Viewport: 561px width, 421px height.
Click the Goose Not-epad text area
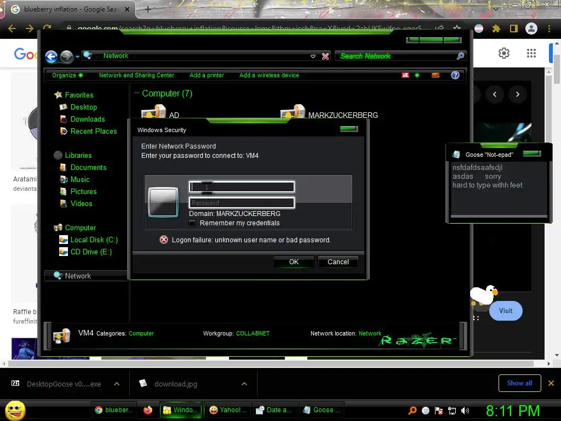point(499,188)
